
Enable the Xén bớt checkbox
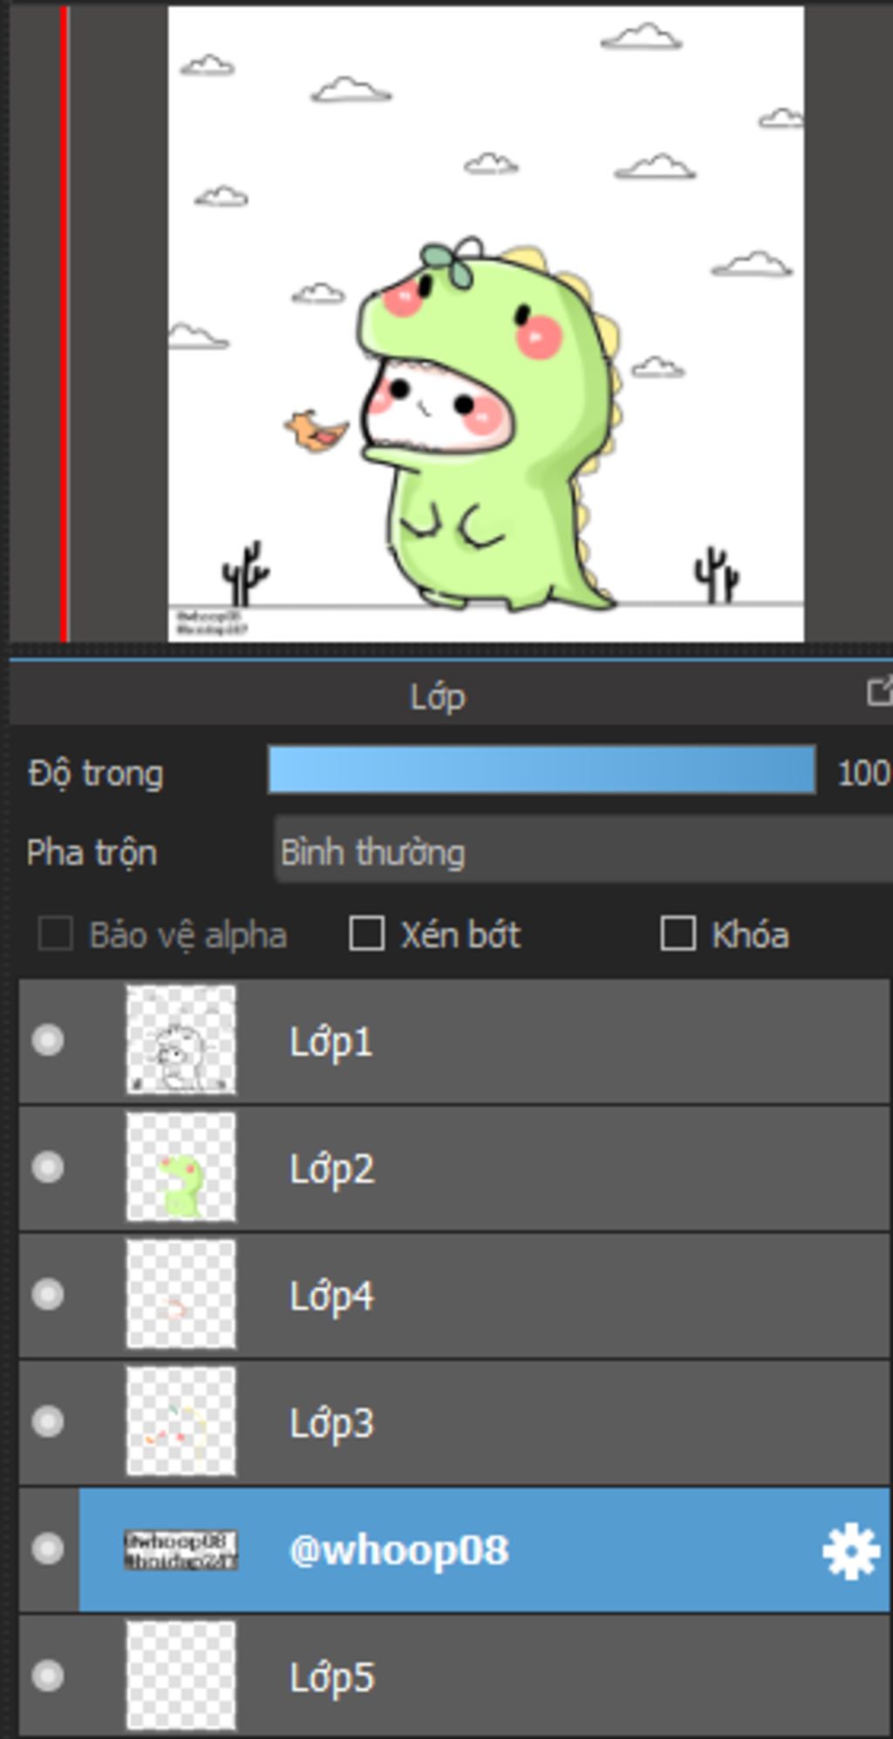point(366,934)
